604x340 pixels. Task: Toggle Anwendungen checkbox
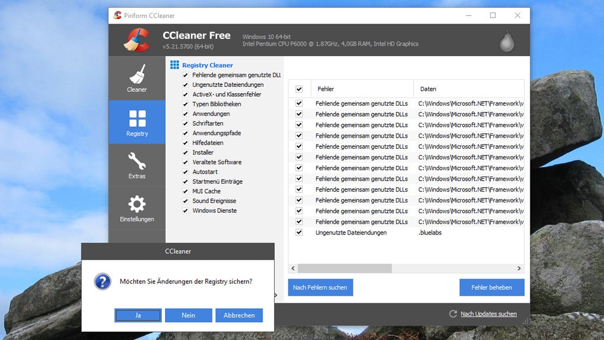[185, 114]
